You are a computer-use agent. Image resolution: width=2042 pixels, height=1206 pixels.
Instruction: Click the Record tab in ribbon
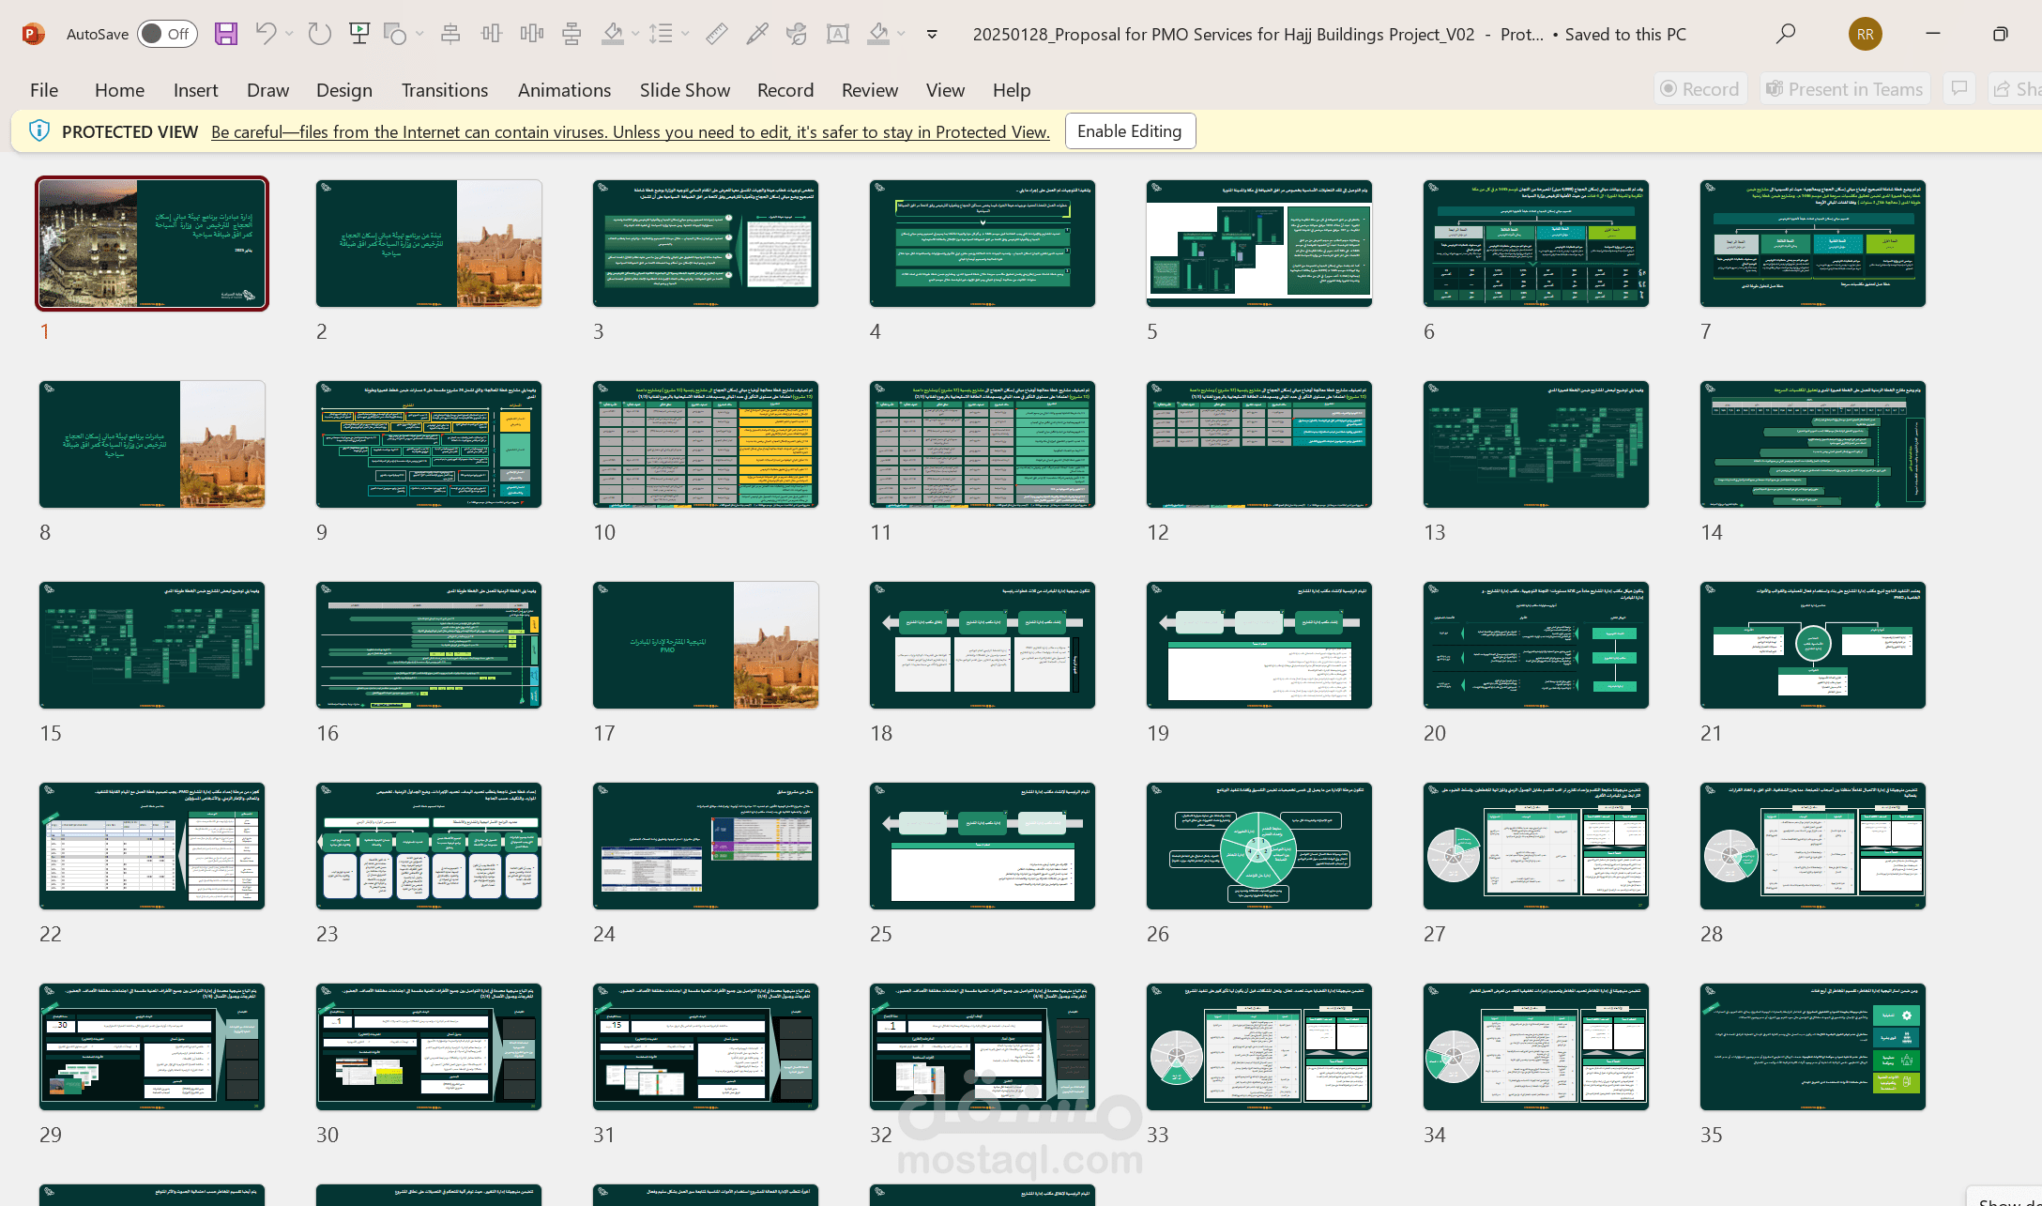tap(785, 90)
